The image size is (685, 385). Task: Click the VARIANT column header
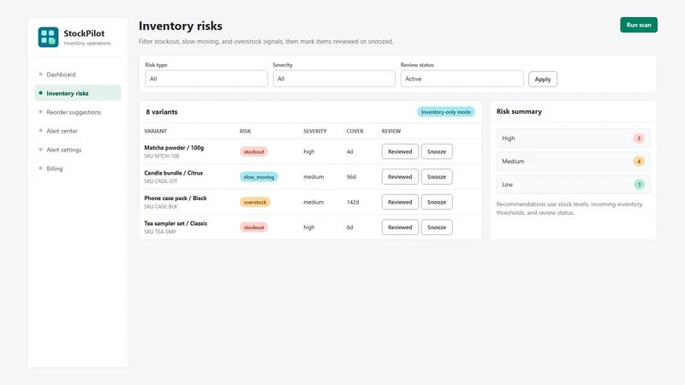click(x=155, y=131)
